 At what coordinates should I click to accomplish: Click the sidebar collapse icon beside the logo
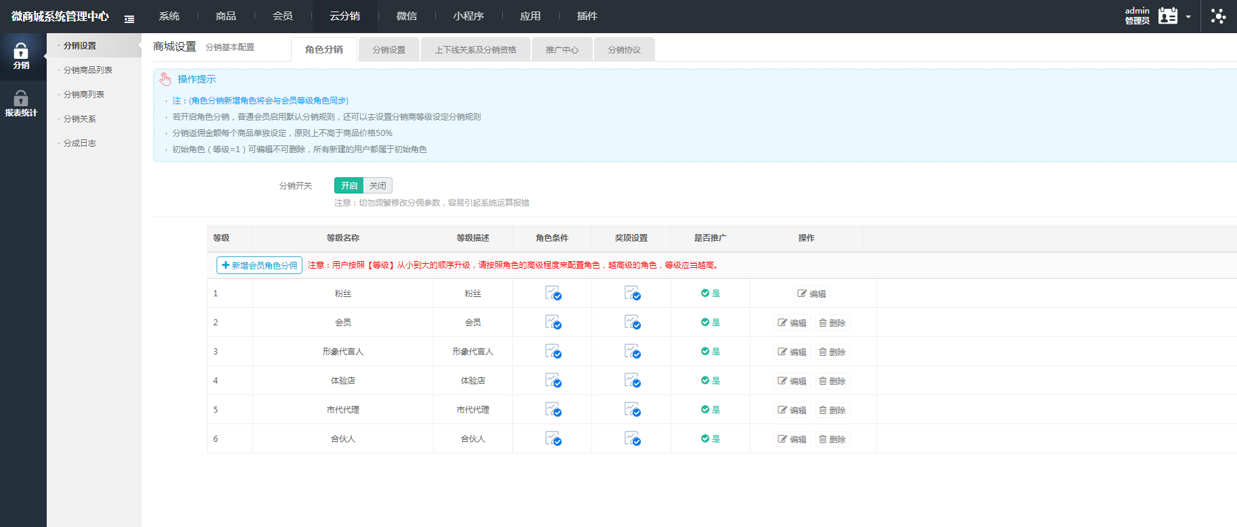[x=129, y=19]
